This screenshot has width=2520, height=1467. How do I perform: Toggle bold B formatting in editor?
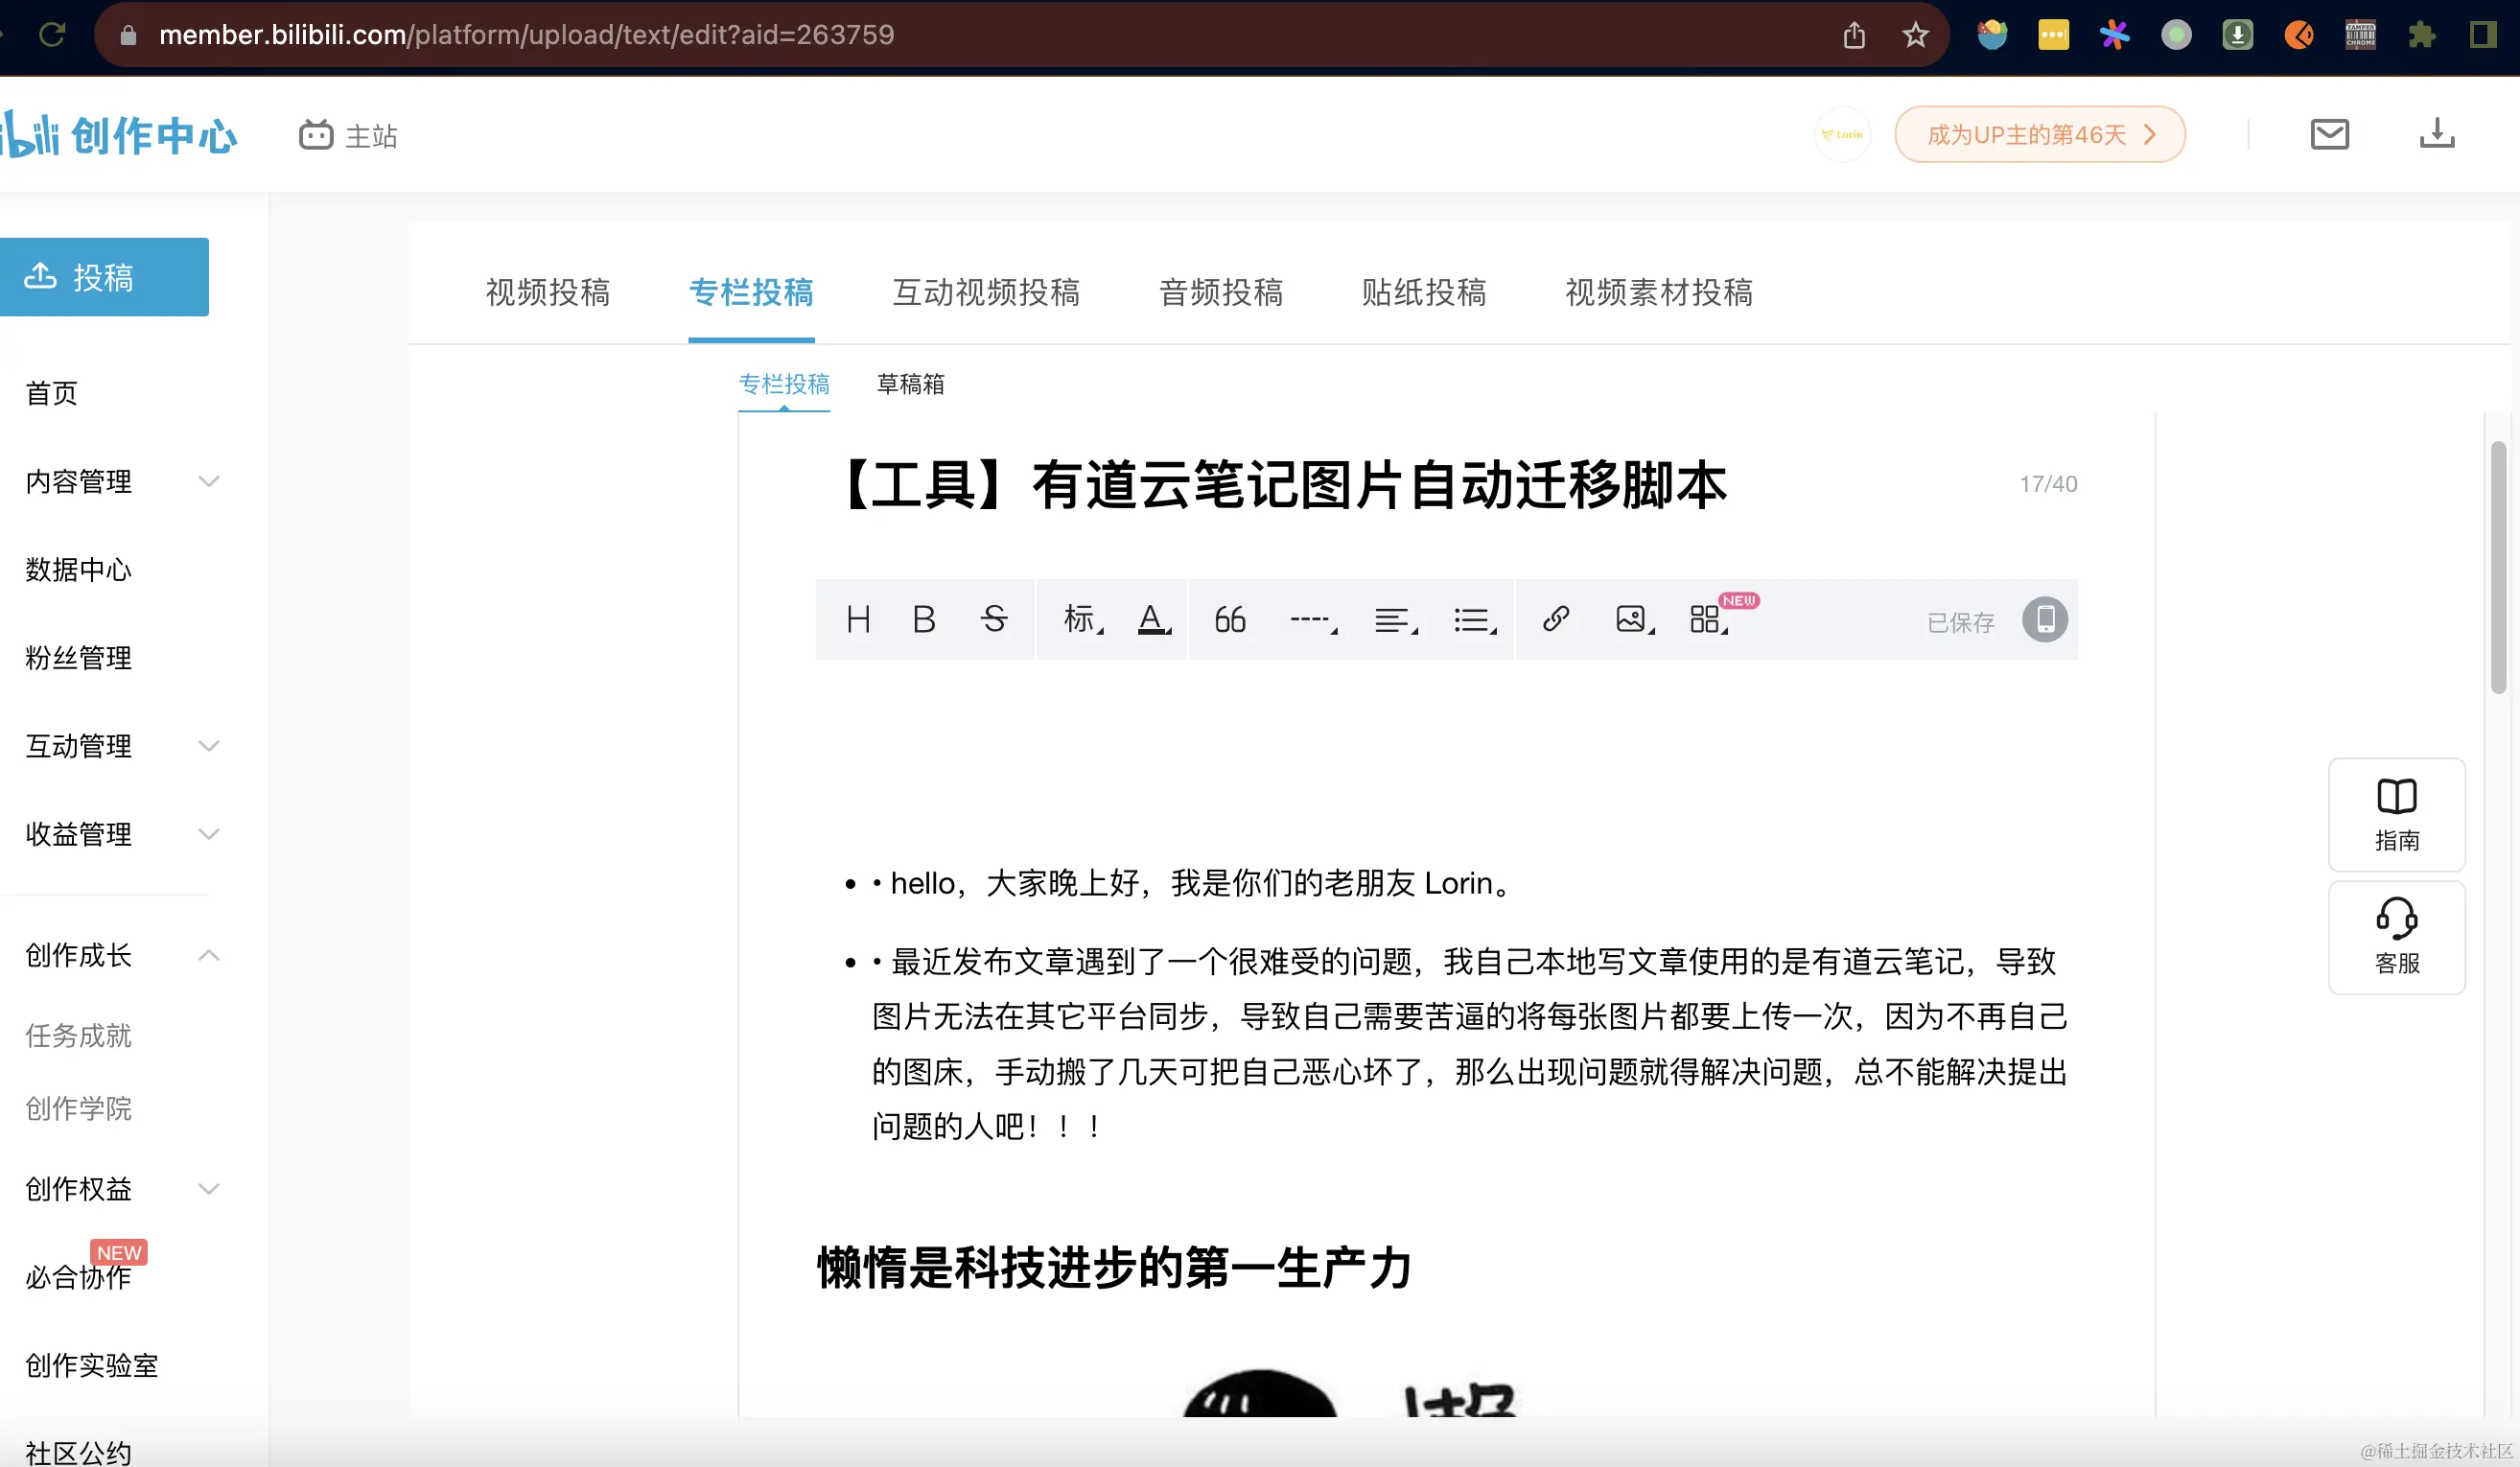(924, 619)
